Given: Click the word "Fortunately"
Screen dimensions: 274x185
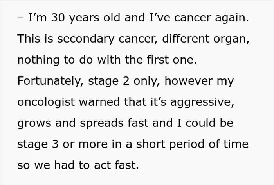Looking at the screenshot, I should [x=50, y=82].
